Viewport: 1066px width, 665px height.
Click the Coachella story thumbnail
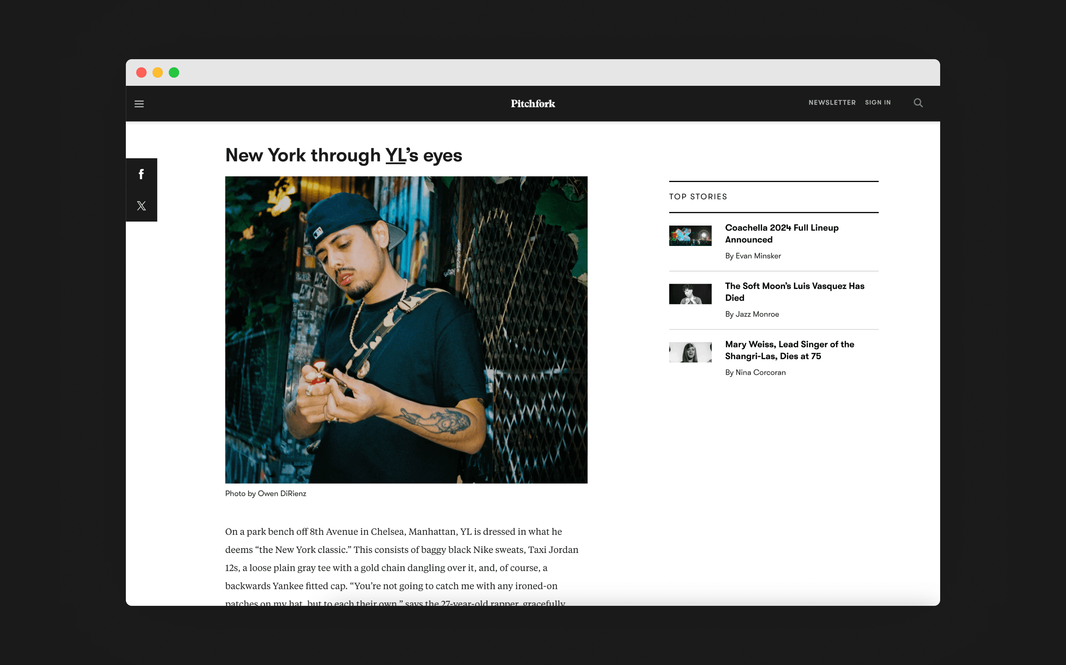tap(690, 236)
